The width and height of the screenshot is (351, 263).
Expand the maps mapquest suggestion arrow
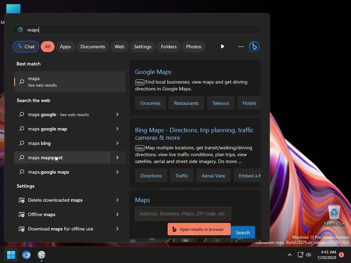(x=117, y=158)
